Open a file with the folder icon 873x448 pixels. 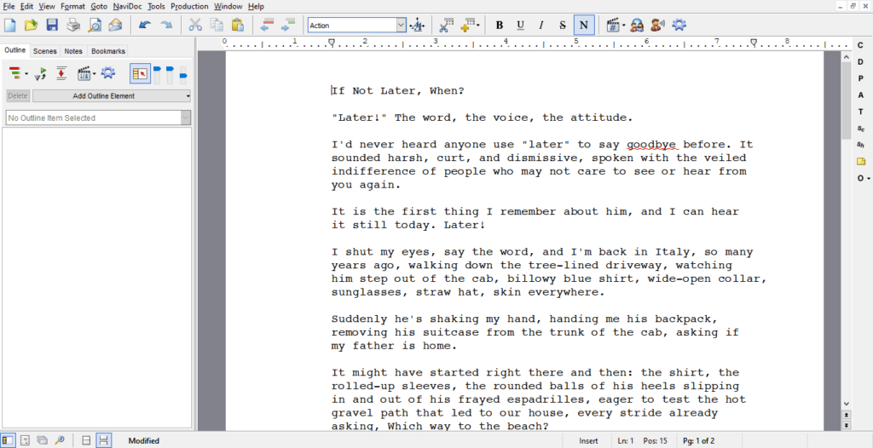(x=32, y=25)
